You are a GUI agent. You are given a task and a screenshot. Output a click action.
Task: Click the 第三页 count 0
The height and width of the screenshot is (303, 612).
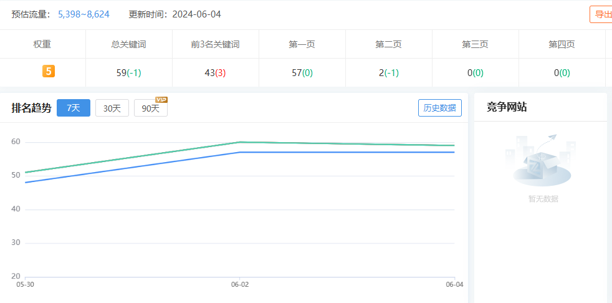click(x=469, y=73)
